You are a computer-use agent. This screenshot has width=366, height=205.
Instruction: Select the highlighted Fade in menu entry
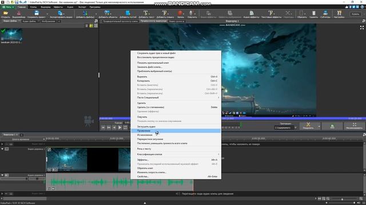(176, 131)
